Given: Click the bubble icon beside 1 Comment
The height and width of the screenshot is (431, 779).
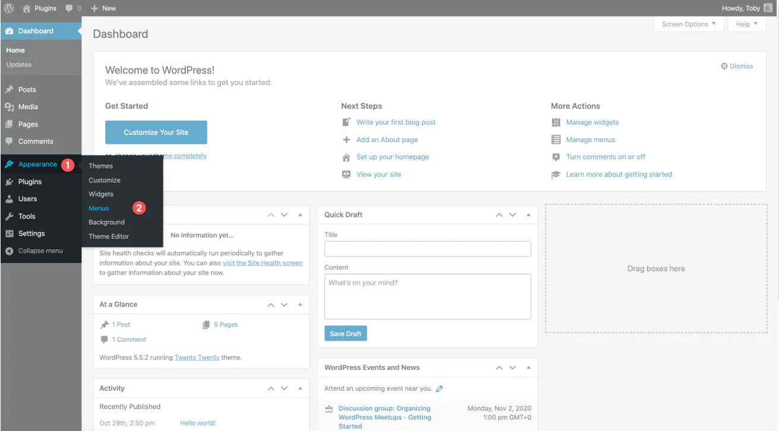Looking at the screenshot, I should pos(105,340).
